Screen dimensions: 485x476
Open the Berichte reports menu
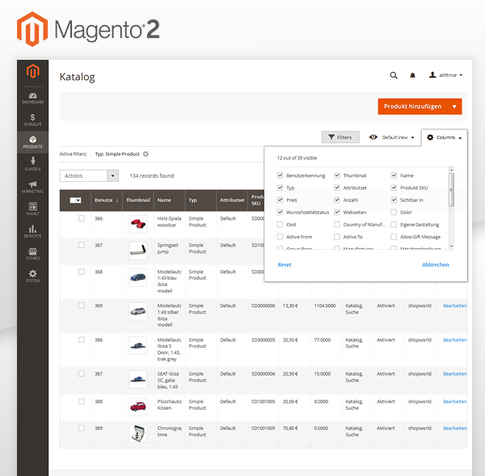tap(32, 231)
